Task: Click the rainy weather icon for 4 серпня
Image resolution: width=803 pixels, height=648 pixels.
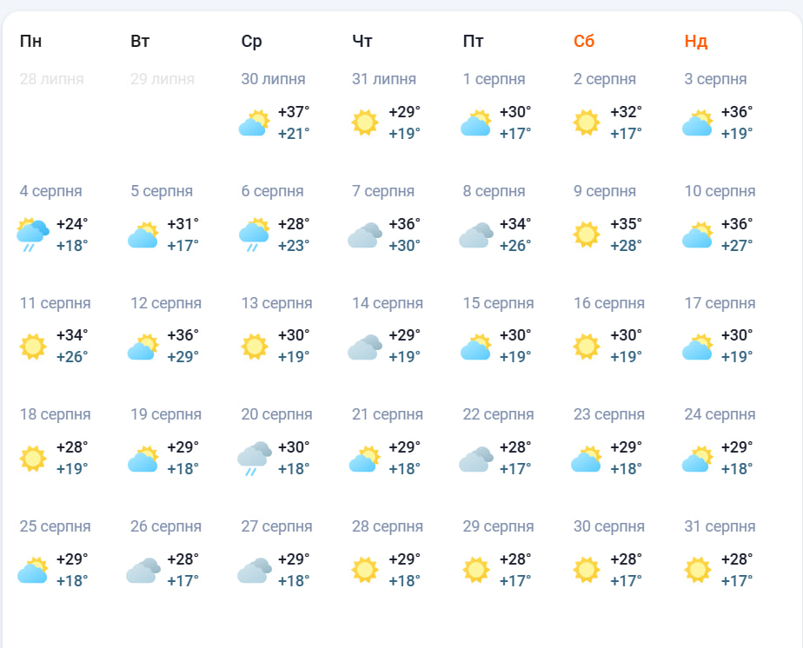Action: 33,235
